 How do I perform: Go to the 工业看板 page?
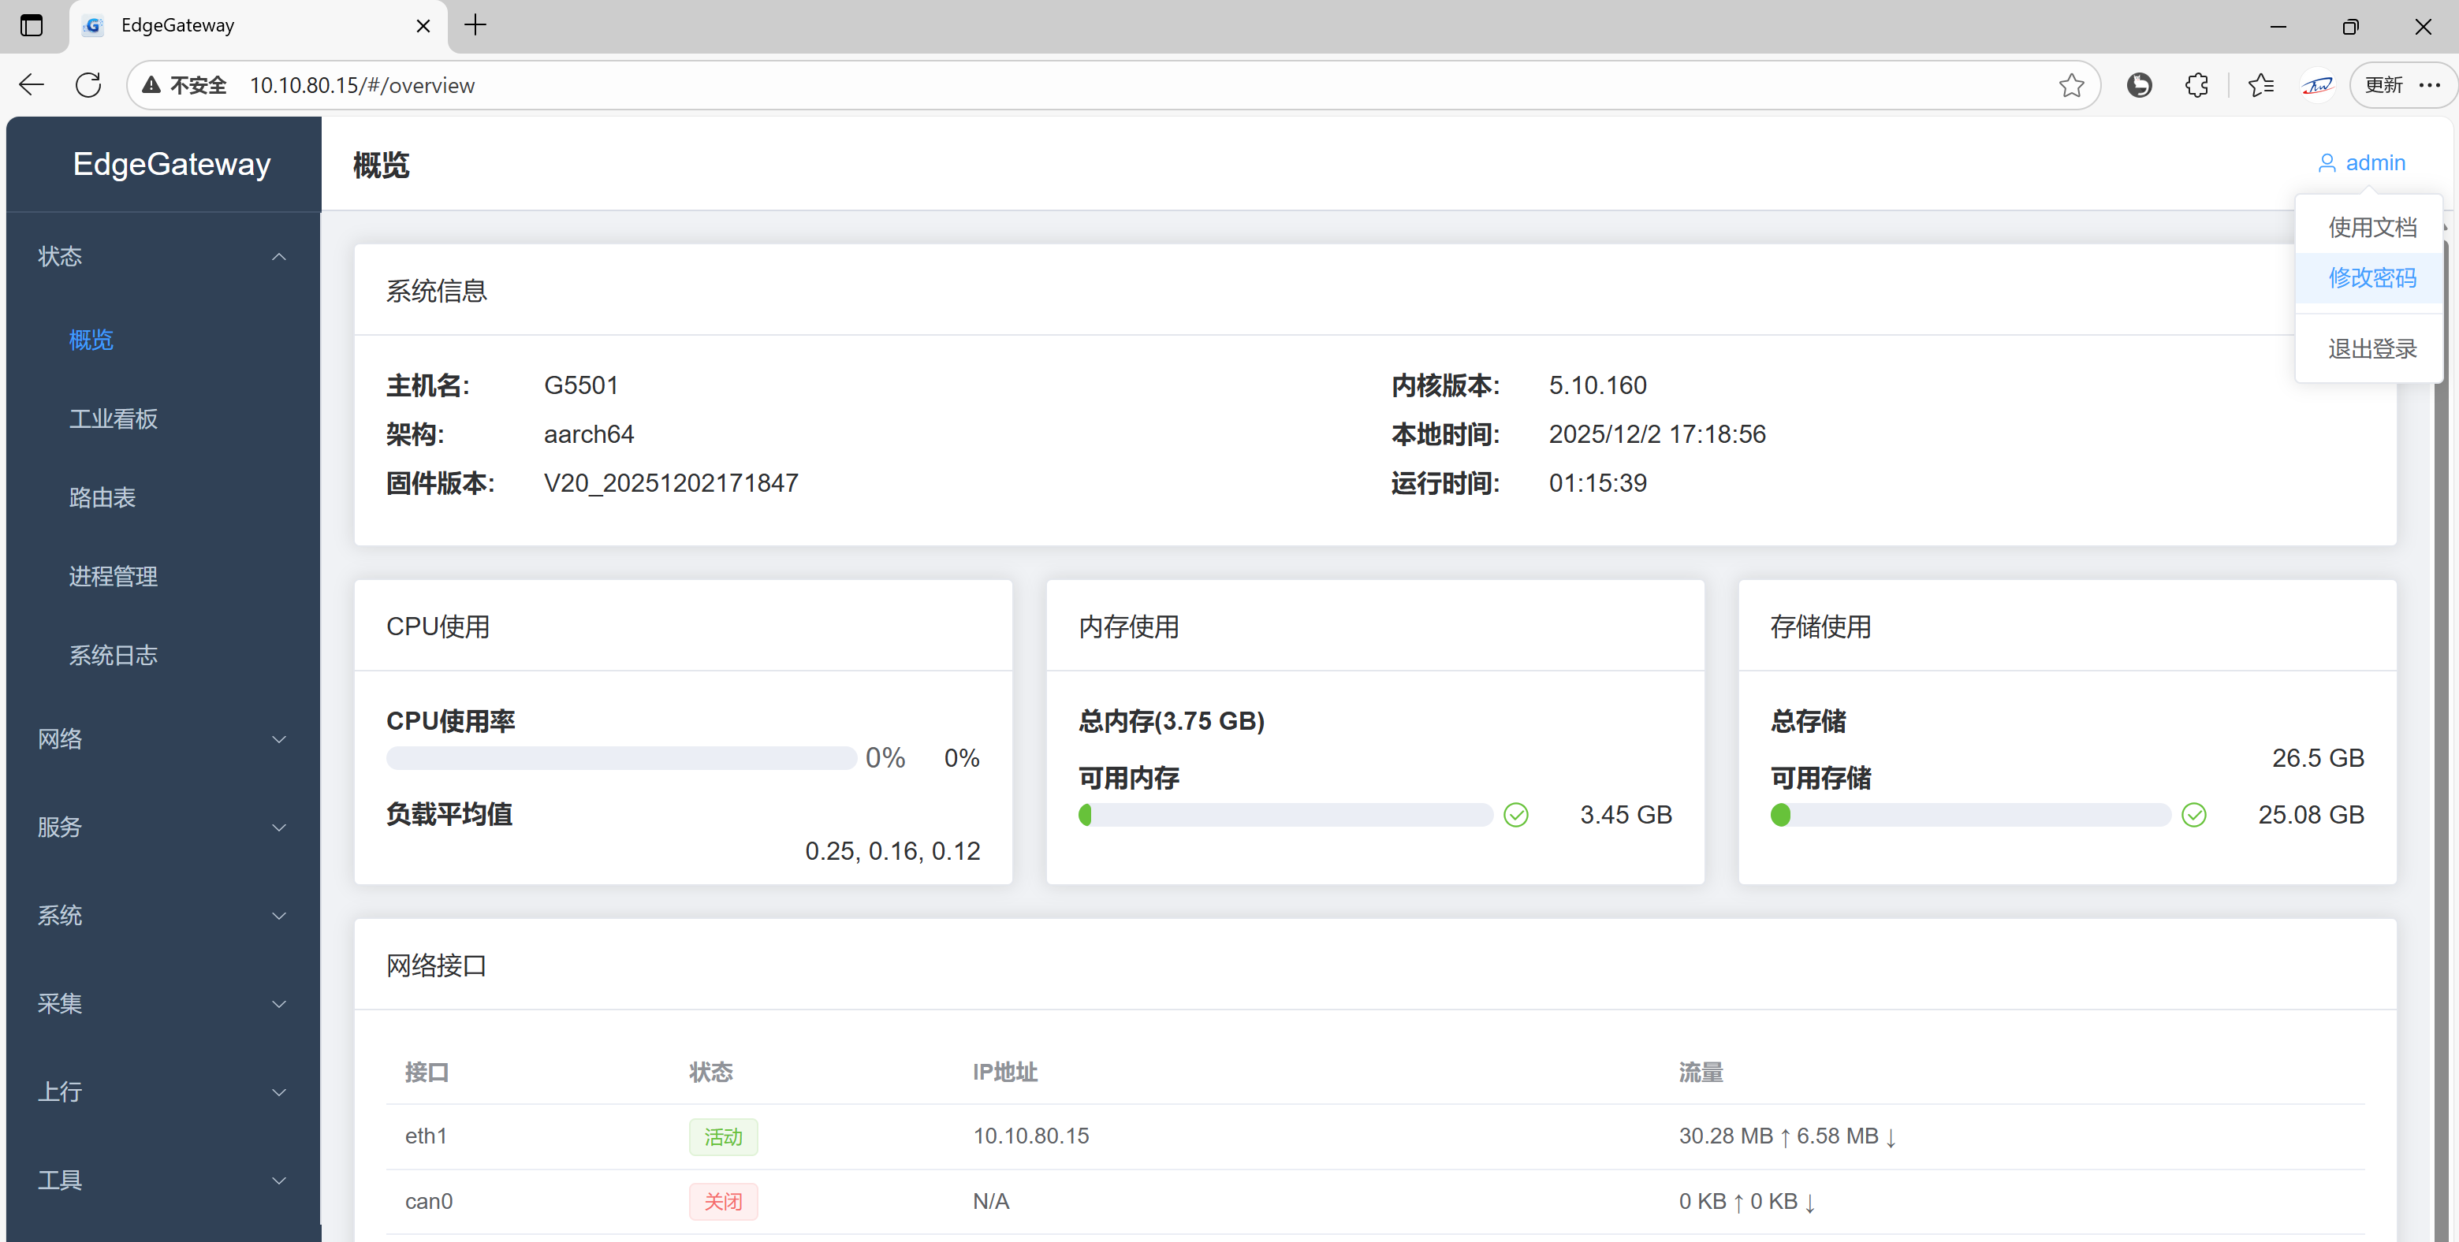113,418
